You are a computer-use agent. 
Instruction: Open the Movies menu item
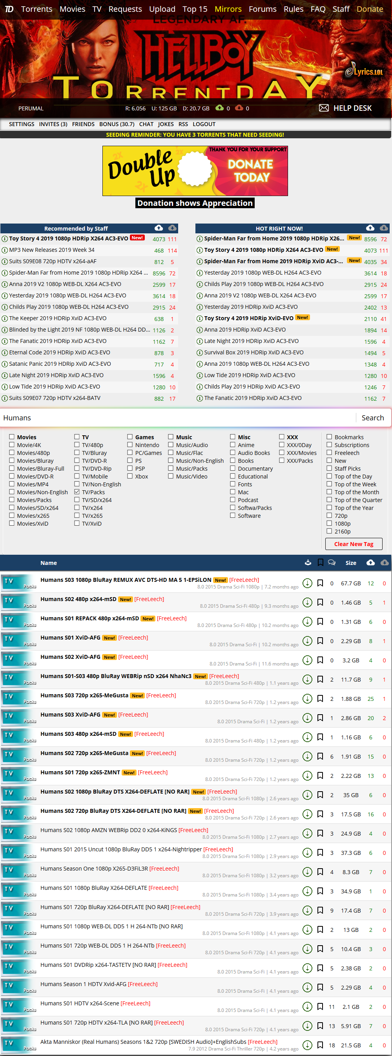(x=73, y=9)
